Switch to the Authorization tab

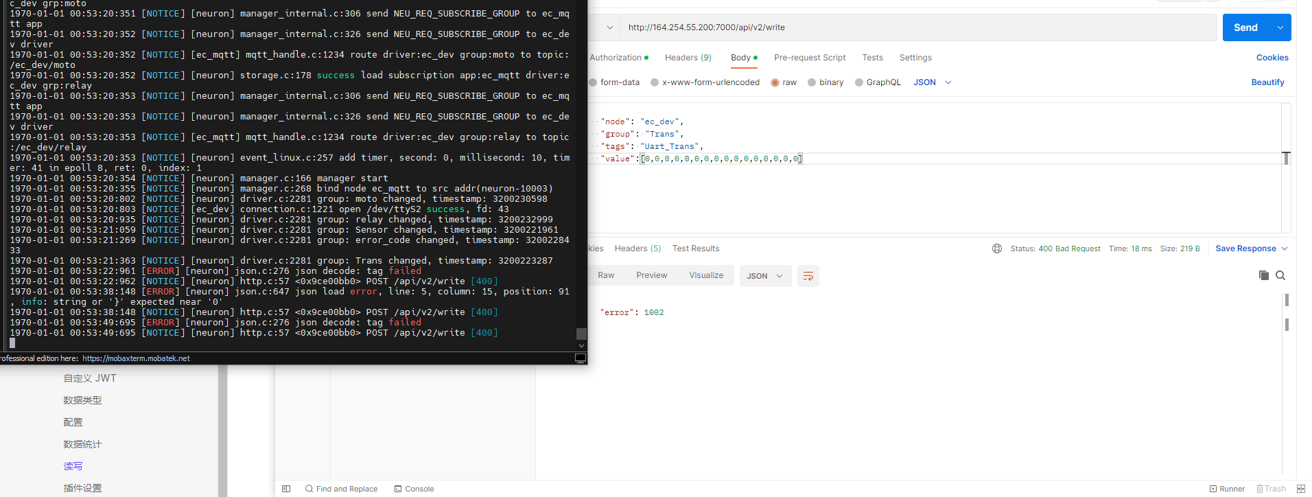coord(619,58)
